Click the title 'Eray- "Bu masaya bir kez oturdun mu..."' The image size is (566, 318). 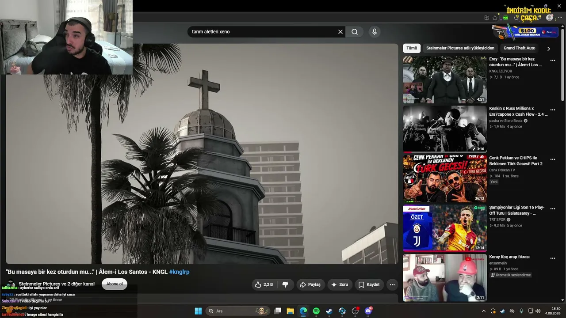coord(516,62)
